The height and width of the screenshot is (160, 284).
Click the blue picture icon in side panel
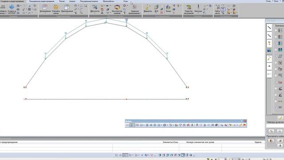click(x=269, y=50)
